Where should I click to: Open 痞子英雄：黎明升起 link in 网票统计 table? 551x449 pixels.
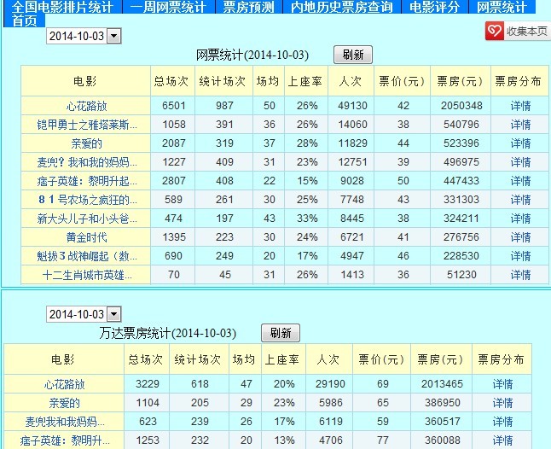click(87, 181)
